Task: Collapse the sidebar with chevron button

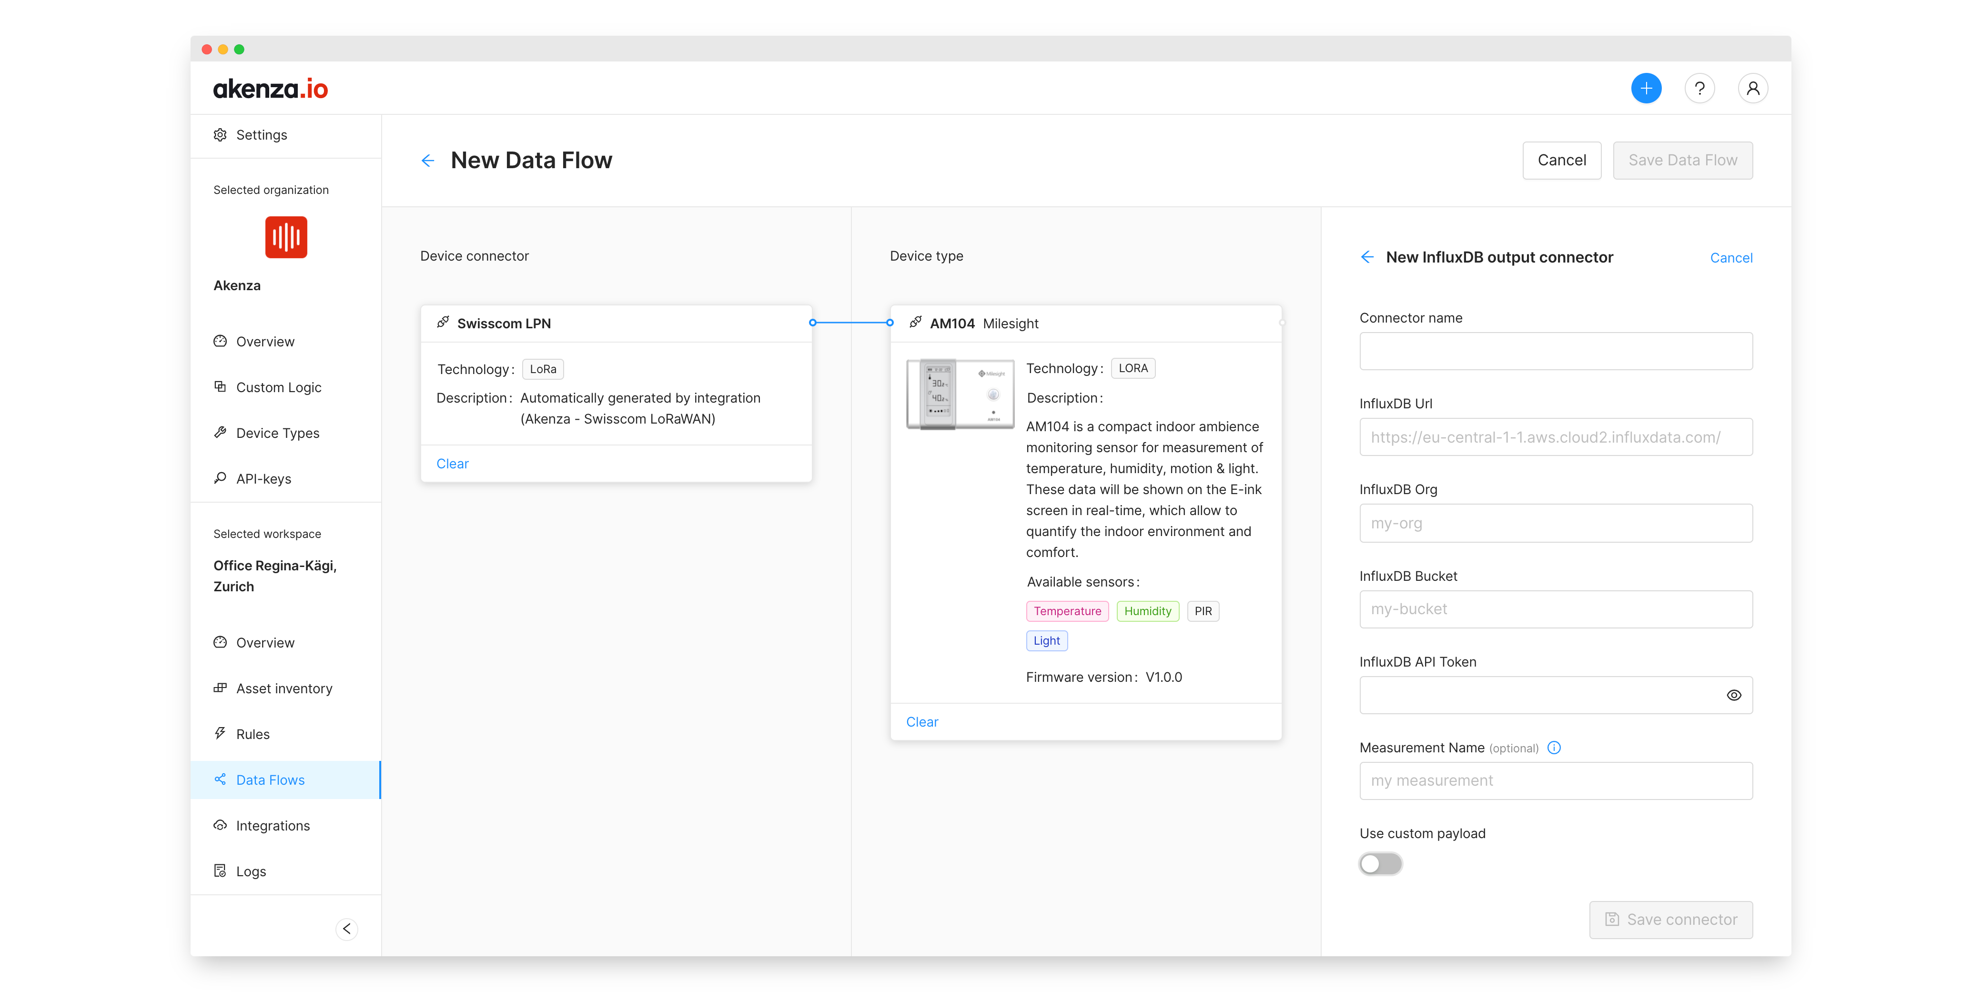Action: (346, 928)
